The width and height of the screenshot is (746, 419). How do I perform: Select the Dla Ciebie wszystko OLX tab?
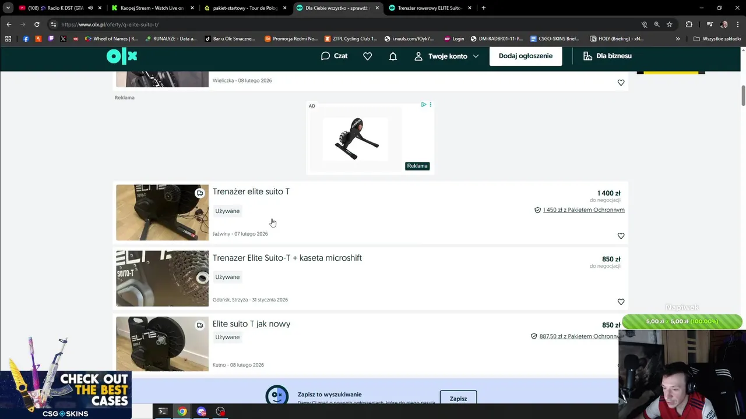(x=337, y=8)
